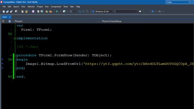
Task: Click the New Items toolbar icon
Action: (4, 12)
